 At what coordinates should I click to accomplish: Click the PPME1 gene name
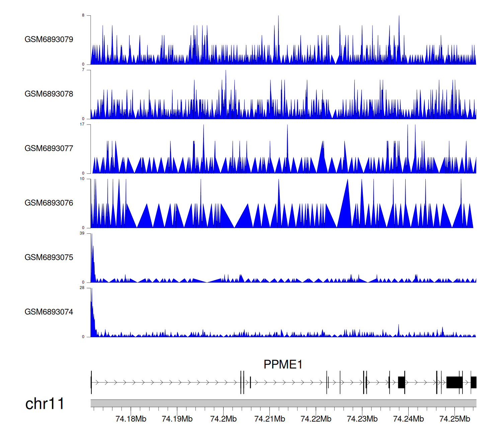point(283,364)
